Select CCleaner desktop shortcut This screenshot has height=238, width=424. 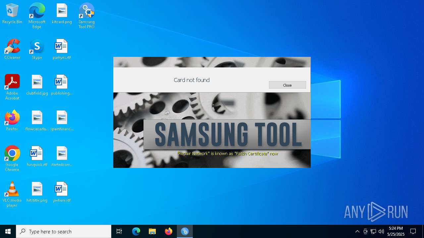(x=12, y=50)
